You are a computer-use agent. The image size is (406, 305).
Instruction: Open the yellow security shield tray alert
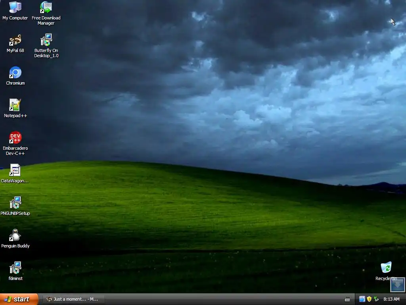point(369,299)
